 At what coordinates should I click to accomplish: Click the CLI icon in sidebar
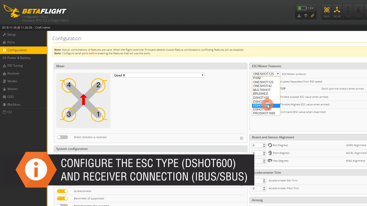pos(4,112)
